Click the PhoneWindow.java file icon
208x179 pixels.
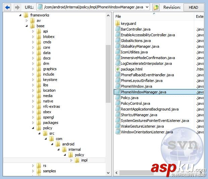click(x=118, y=86)
